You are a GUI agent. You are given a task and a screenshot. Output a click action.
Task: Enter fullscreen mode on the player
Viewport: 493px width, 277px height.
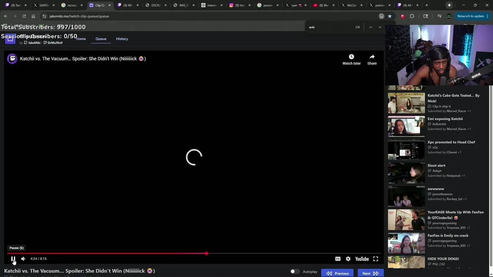coord(376,259)
